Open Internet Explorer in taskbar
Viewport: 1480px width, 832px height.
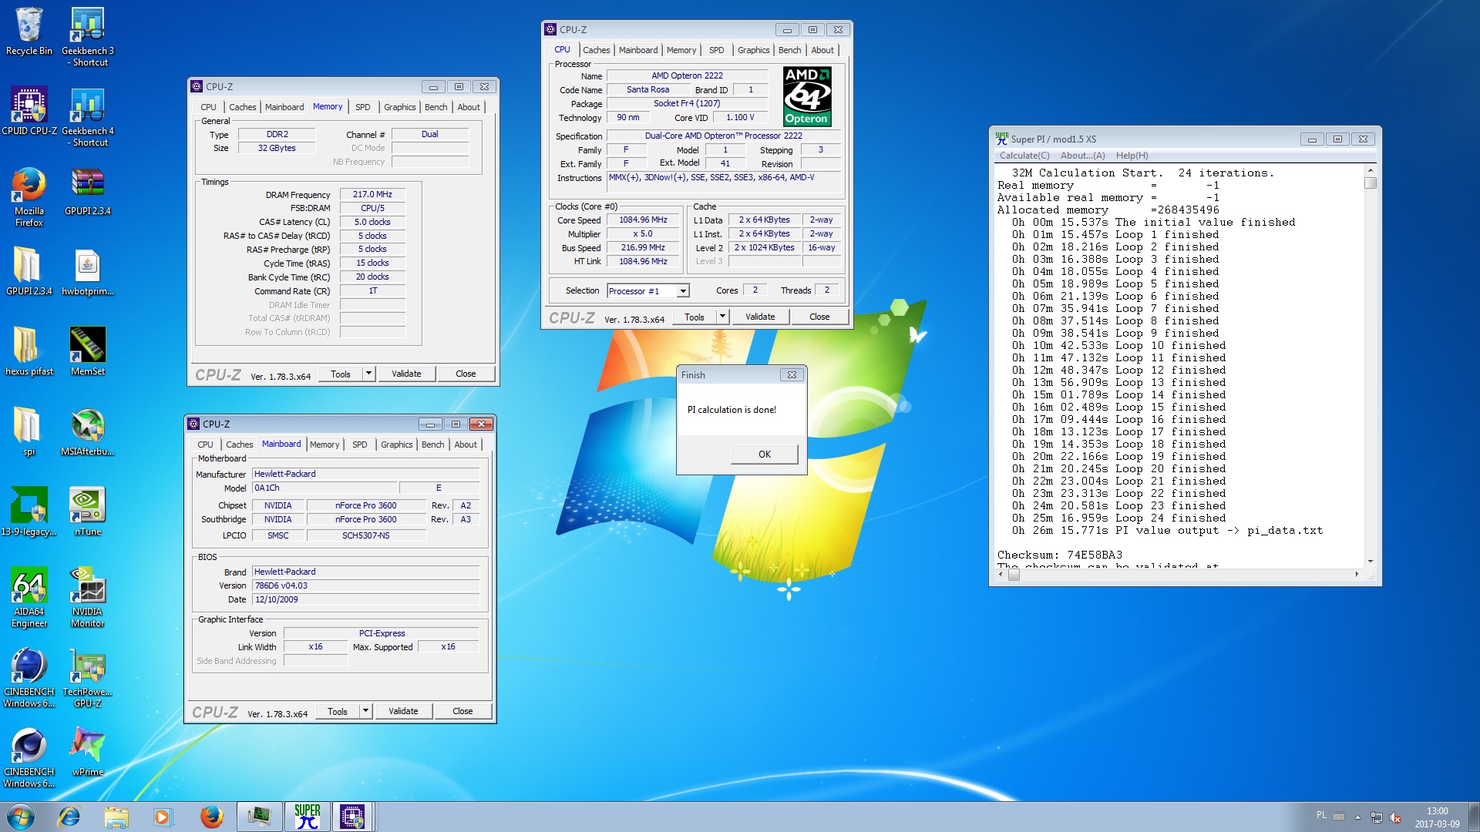pyautogui.click(x=69, y=817)
